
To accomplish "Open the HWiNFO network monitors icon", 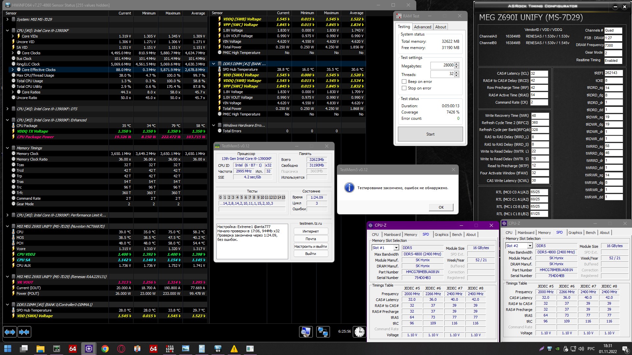I will 323,332.
